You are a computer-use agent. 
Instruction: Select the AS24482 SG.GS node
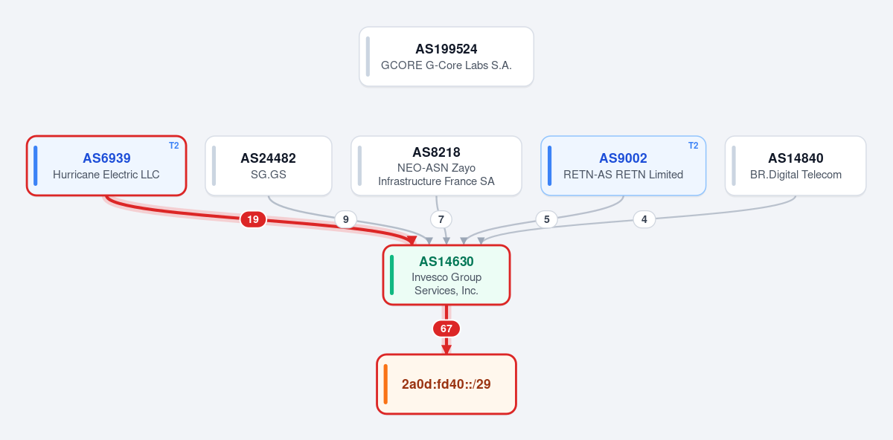[269, 166]
